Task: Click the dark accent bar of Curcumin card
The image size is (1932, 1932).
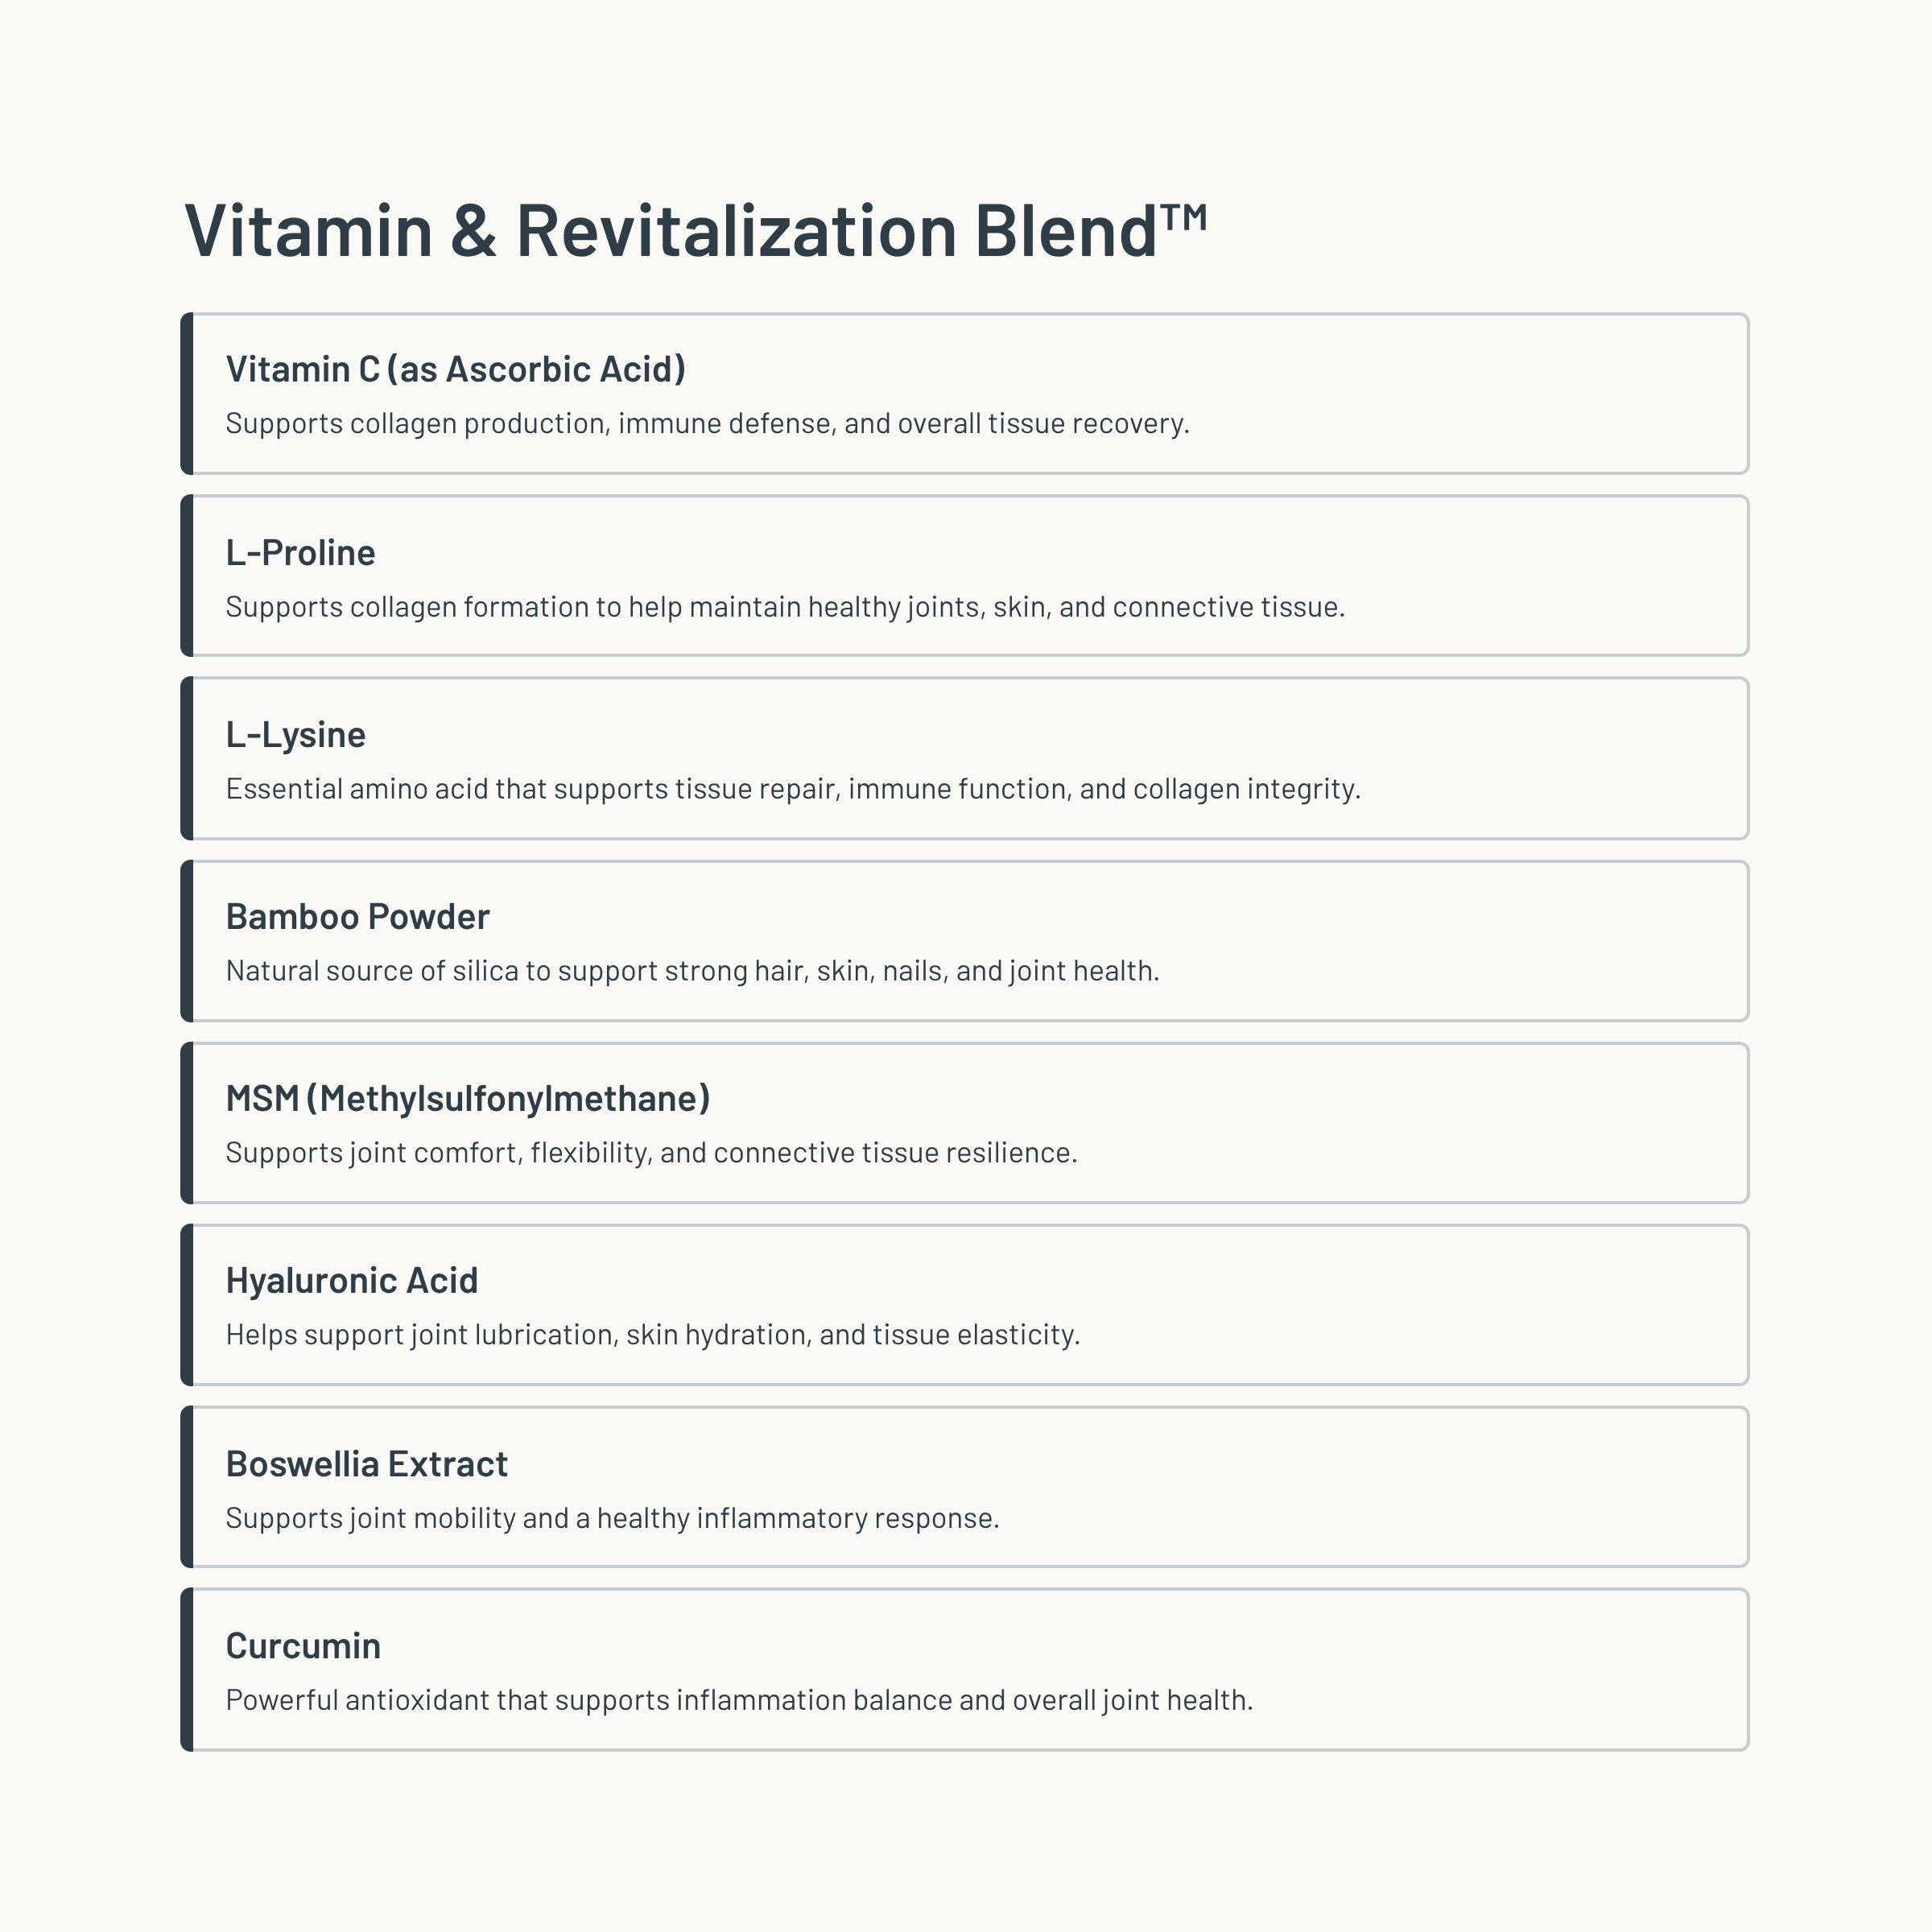Action: (187, 1669)
